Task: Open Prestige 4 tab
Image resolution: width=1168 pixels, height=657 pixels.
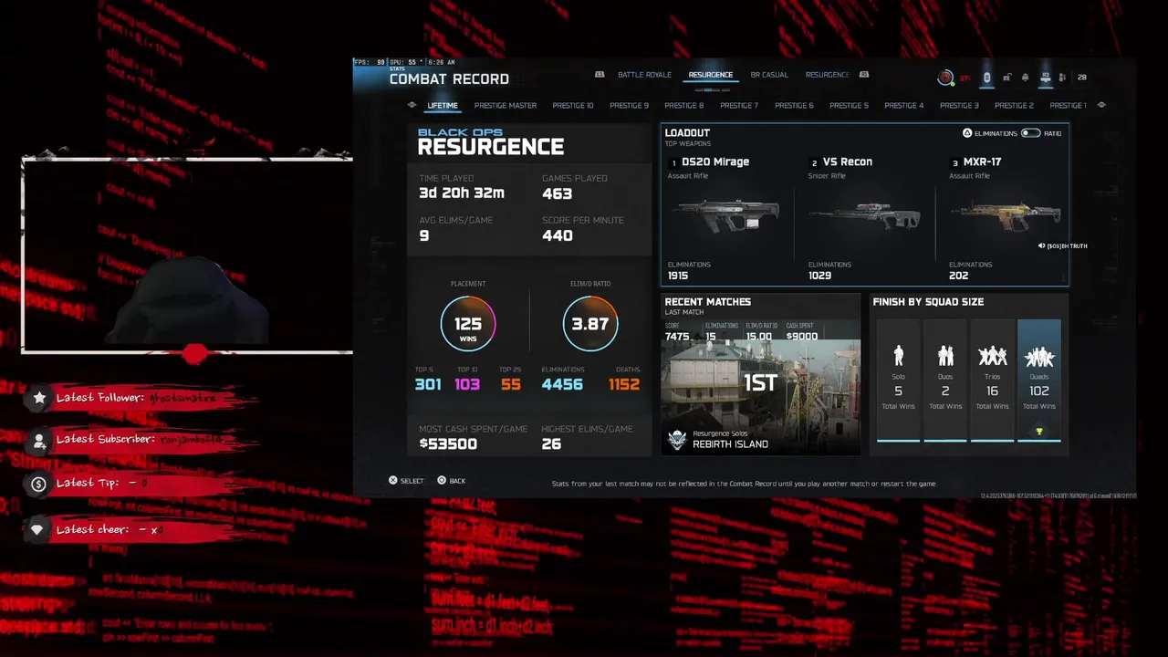Action: [x=903, y=105]
